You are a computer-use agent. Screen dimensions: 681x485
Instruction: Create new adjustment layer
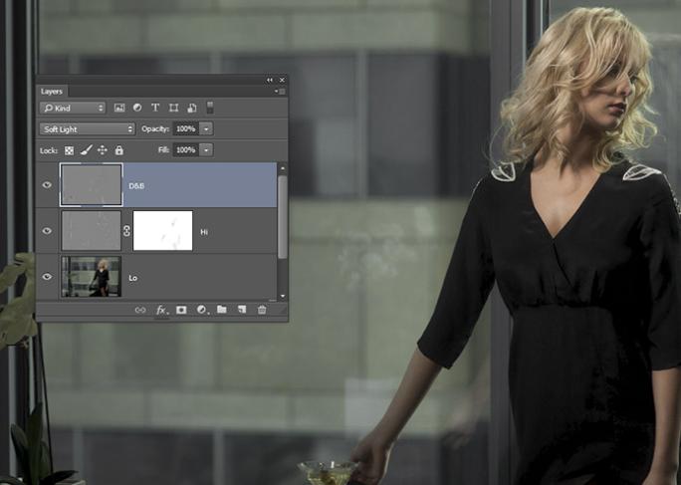201,310
